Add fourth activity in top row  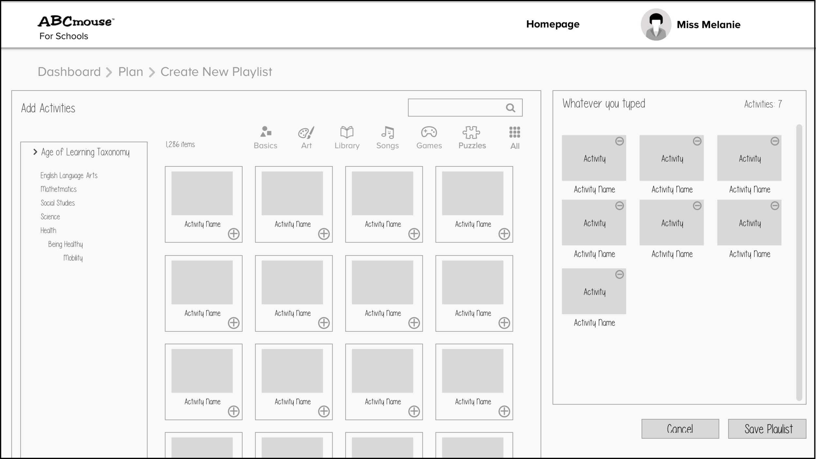click(x=504, y=234)
